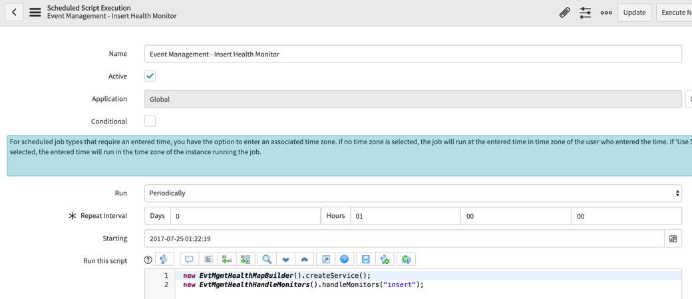
Task: Edit Repeat Interval Days value
Action: tap(246, 216)
